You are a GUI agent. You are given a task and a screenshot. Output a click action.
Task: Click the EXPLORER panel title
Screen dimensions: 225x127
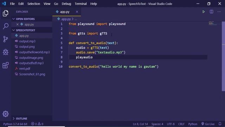click(x=22, y=12)
